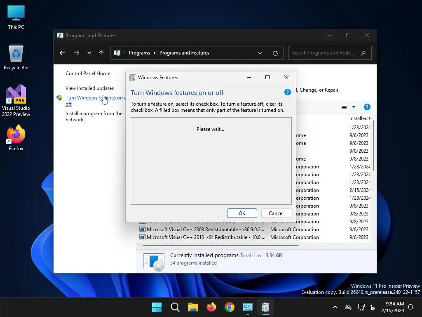Image resolution: width=422 pixels, height=317 pixels.
Task: Open help in Windows Features dialog
Action: tap(287, 92)
